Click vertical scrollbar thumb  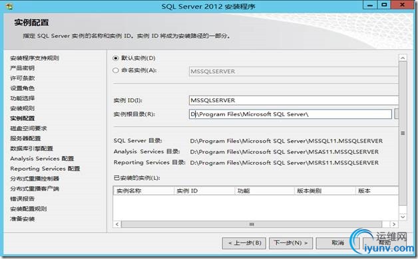[403, 133]
